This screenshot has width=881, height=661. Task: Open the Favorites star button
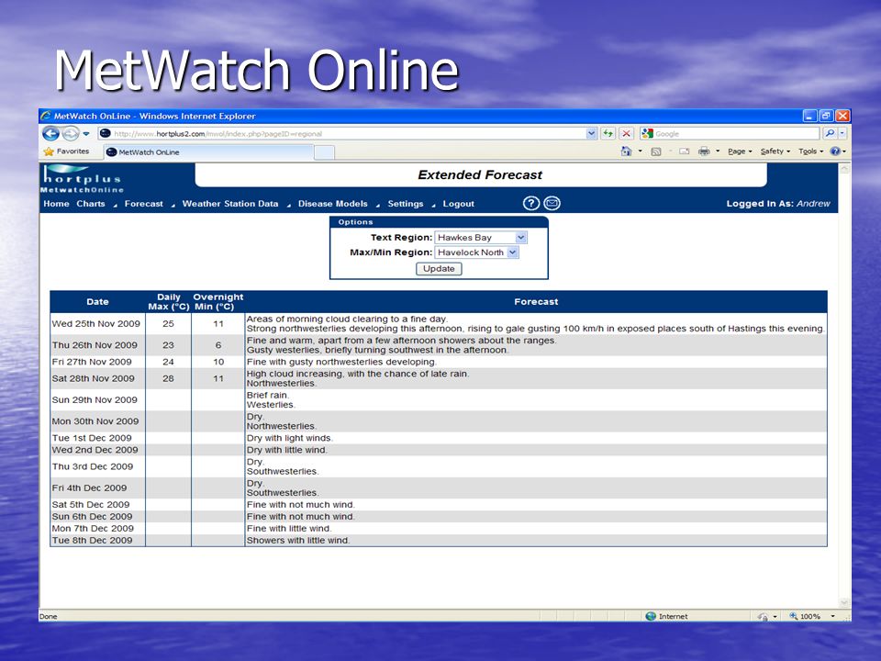pyautogui.click(x=66, y=151)
